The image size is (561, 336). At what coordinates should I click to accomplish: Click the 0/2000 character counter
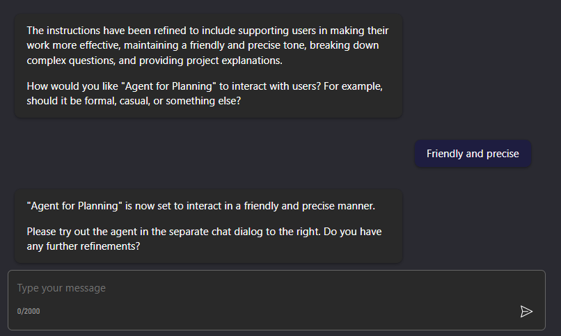coord(29,311)
